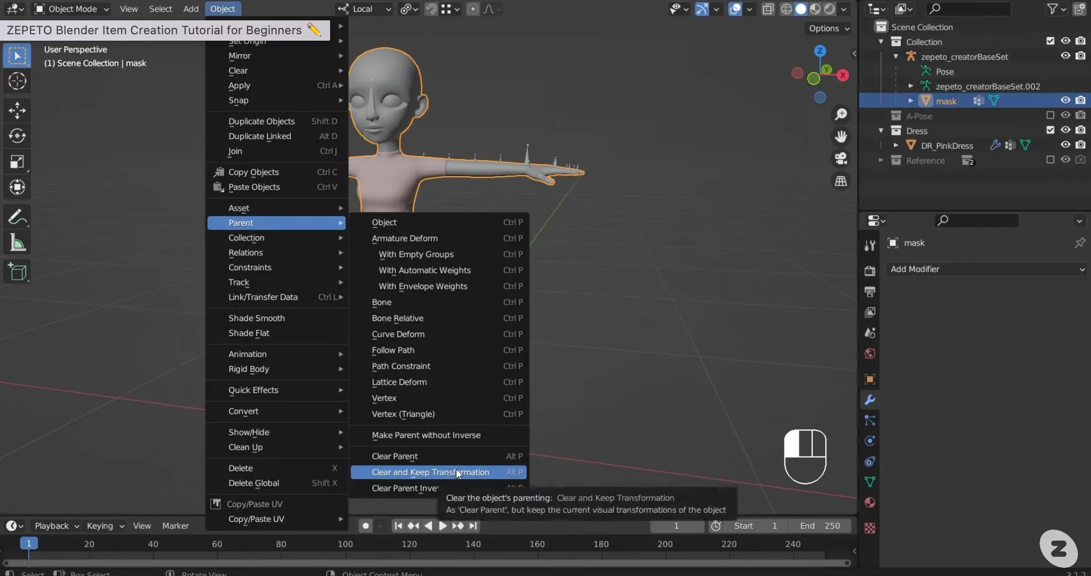Uncheck the Dress collection checkbox
Screen dimensions: 1091x576
[x=1050, y=130]
